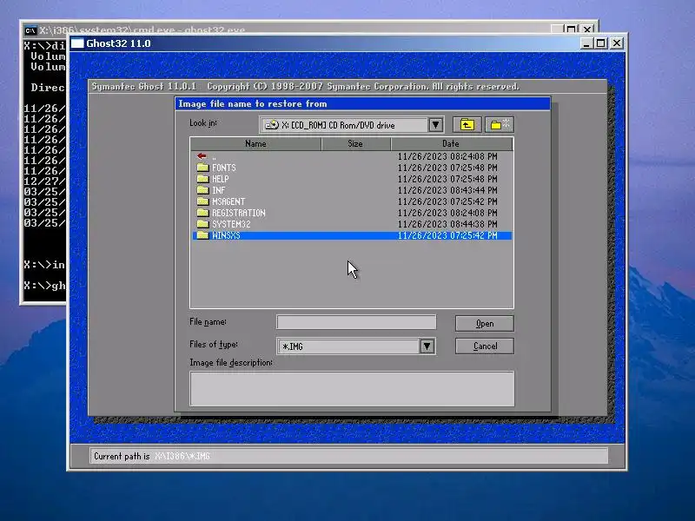Focus the File name input field
Viewport: 695px width, 521px height.
pyautogui.click(x=356, y=322)
